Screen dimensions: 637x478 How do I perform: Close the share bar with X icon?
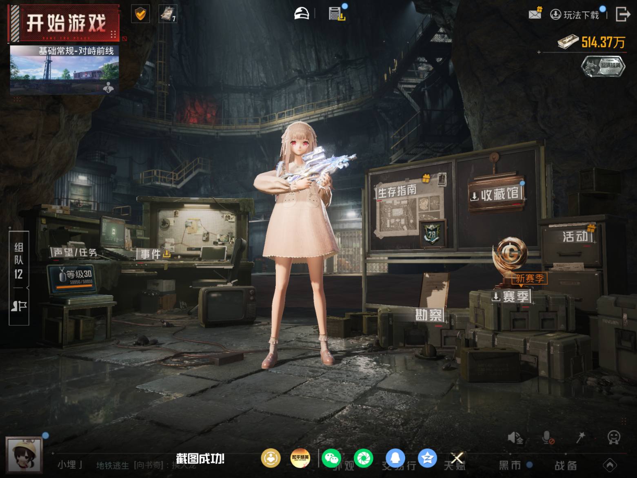point(457,458)
